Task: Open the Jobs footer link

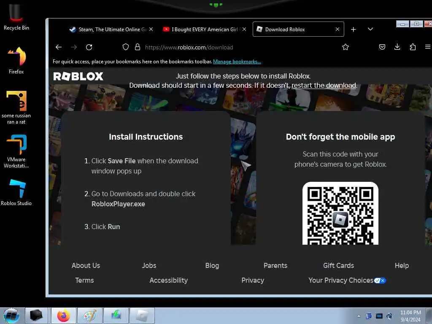Action: point(149,265)
